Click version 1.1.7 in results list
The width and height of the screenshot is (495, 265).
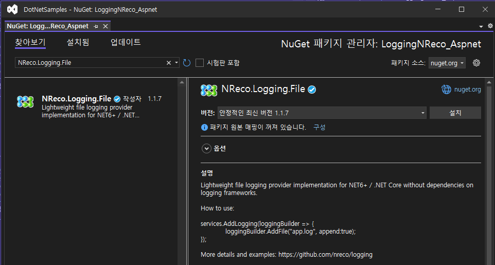155,99
